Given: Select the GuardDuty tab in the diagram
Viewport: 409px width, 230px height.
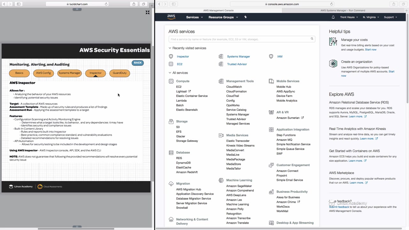Looking at the screenshot, I should [120, 73].
